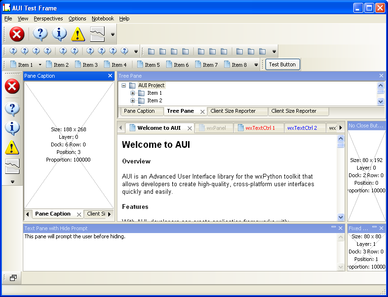Click the red error icon in top toolbar

pyautogui.click(x=17, y=34)
